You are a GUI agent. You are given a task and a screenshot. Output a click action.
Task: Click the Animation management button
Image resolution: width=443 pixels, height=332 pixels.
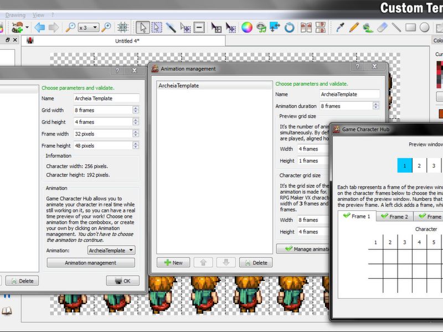pyautogui.click(x=91, y=263)
